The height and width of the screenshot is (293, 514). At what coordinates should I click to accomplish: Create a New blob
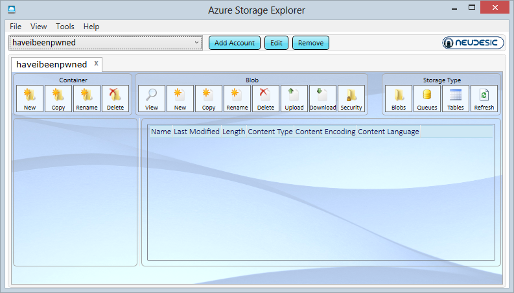180,99
